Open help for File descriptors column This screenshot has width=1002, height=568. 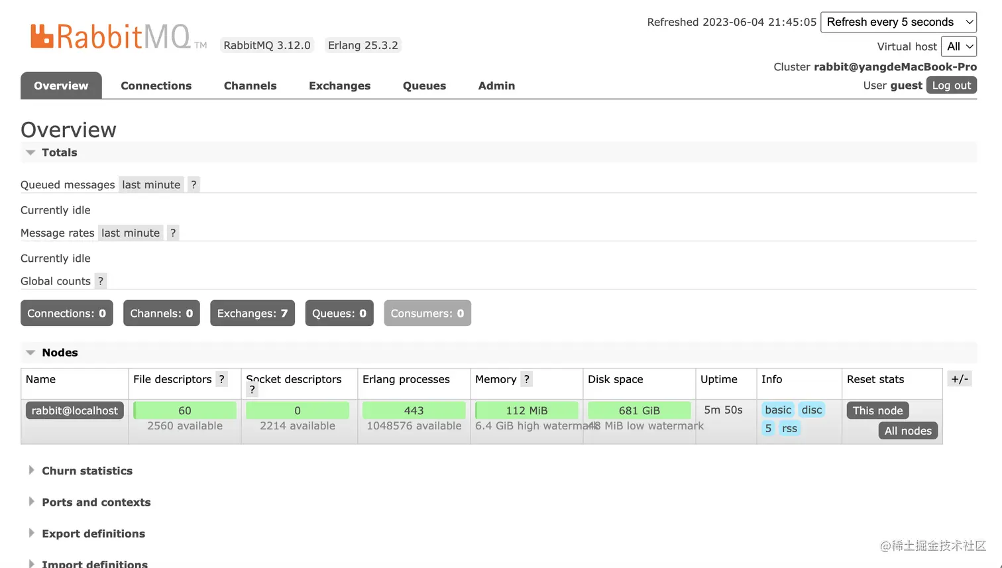pos(222,379)
